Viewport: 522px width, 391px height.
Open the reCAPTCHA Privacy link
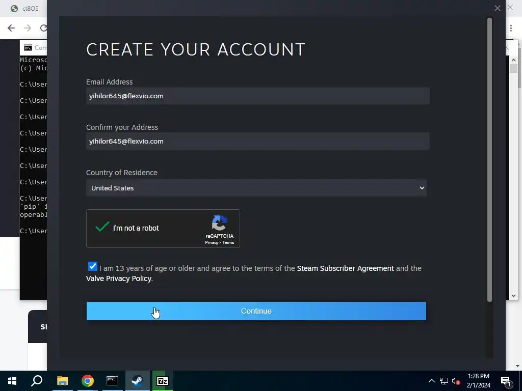click(212, 242)
